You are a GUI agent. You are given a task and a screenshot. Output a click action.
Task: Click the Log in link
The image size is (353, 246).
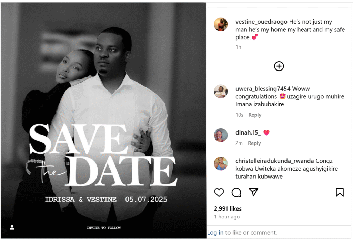(215, 232)
